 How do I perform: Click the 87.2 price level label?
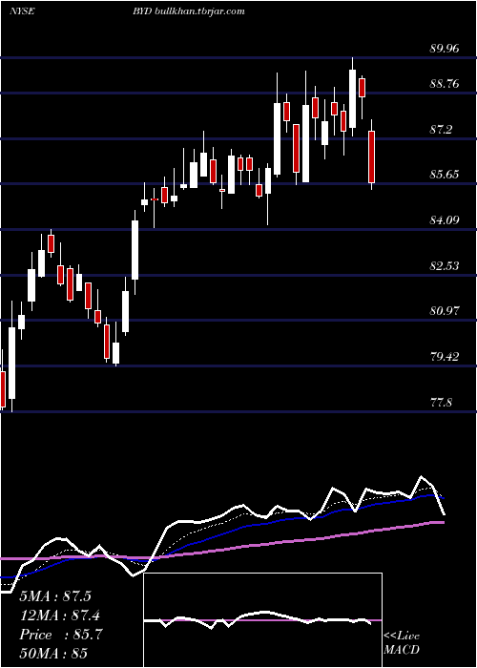click(x=441, y=130)
